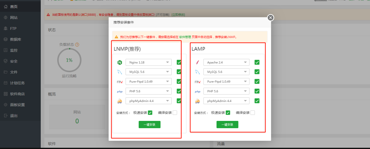Click the [不可忽略] text in alert

[163, 15]
